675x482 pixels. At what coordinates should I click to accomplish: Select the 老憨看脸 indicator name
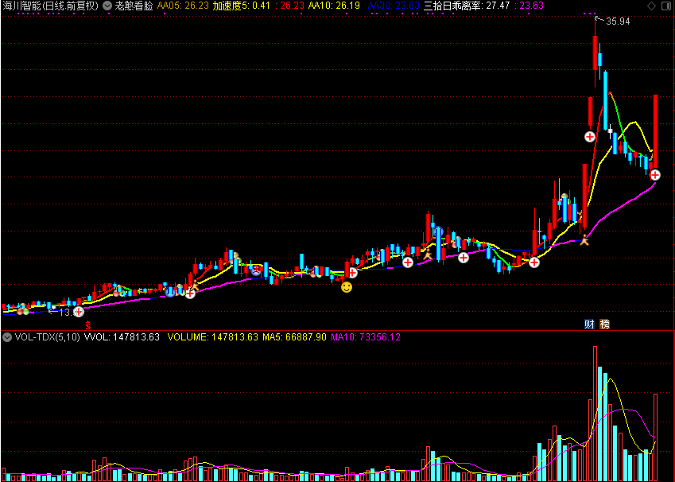point(134,6)
